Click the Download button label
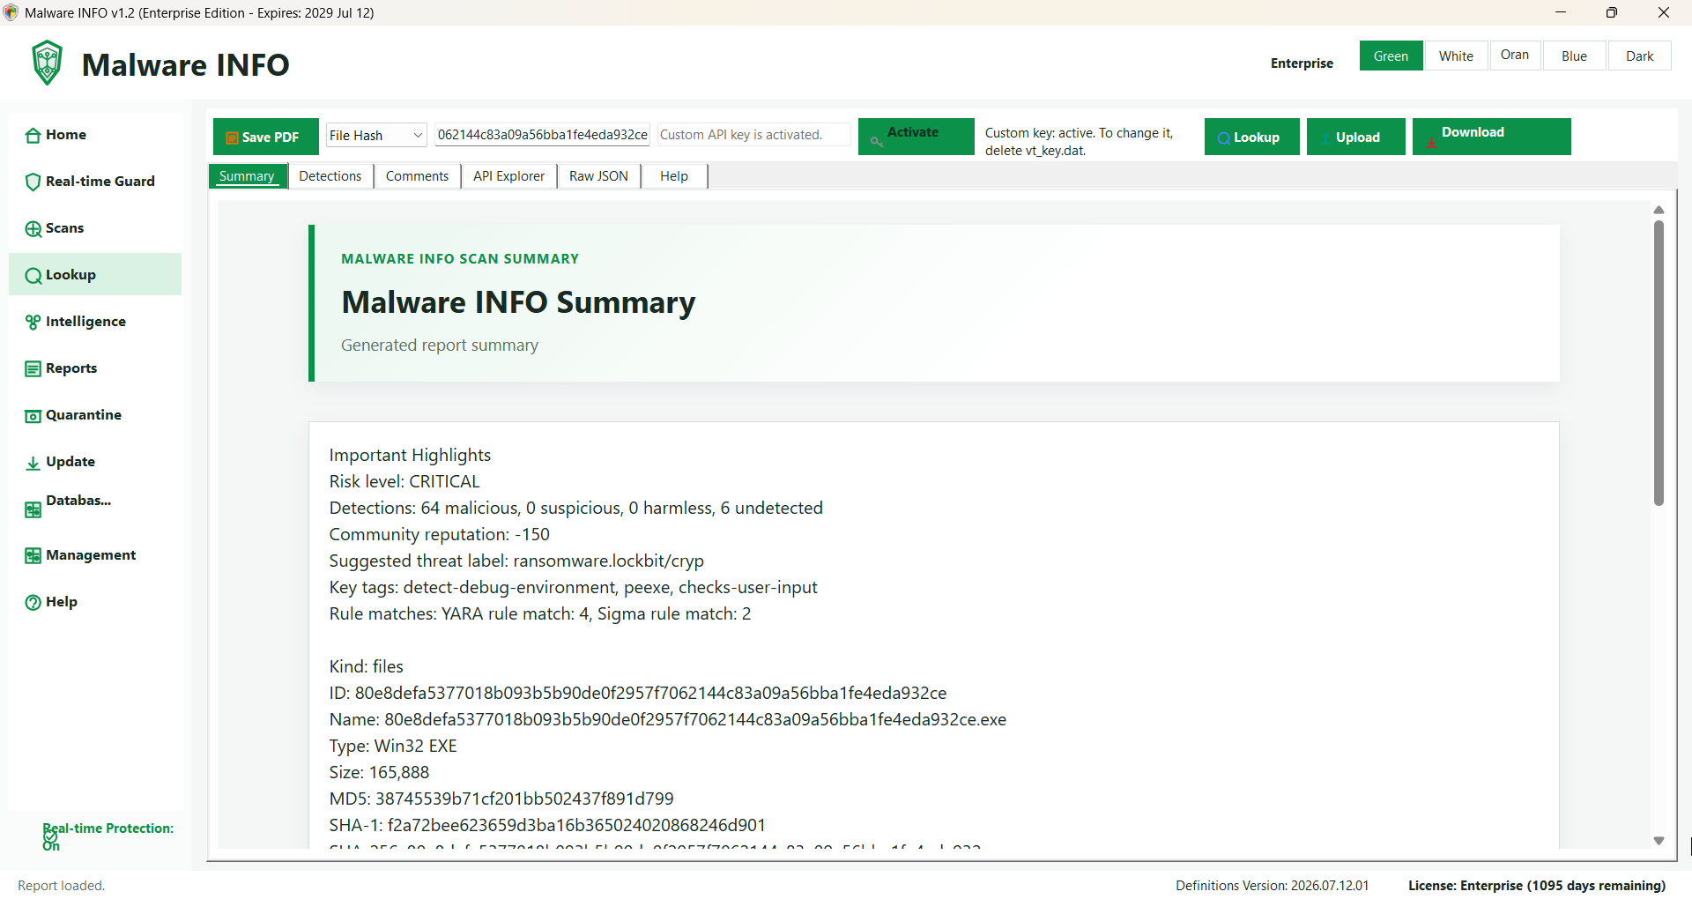This screenshot has height=899, width=1692. (x=1473, y=132)
